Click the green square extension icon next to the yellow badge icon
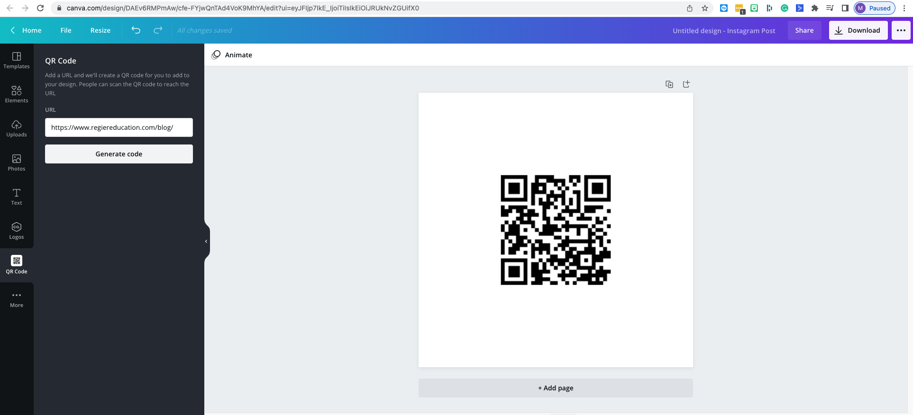This screenshot has width=913, height=415. [x=754, y=8]
